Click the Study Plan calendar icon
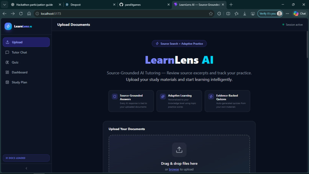Viewport: 309px width, 174px height. (7, 82)
